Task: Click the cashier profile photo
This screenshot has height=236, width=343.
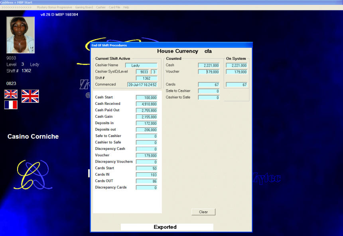Action: pyautogui.click(x=20, y=35)
